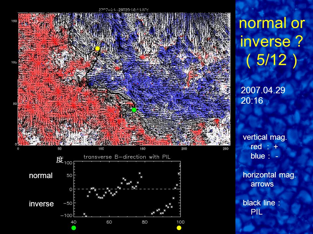Click the '200' x-axis label of the magnetogram
Screen dimensions: 313x234
pos(184,149)
